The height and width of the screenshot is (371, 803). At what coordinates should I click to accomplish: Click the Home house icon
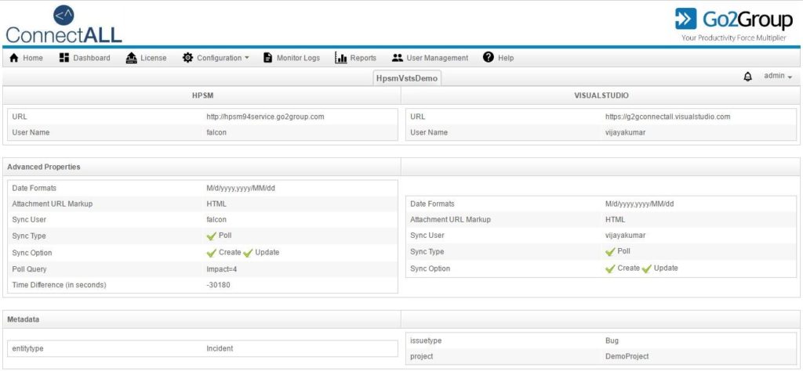click(x=14, y=58)
